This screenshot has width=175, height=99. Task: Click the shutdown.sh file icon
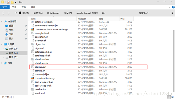click(33, 63)
